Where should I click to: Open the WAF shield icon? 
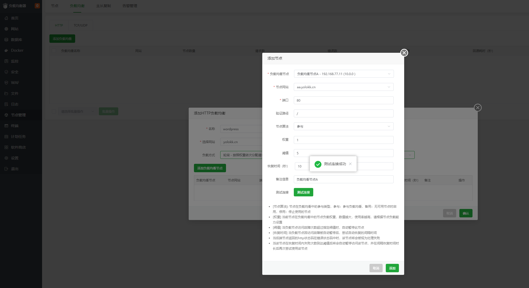click(x=6, y=83)
